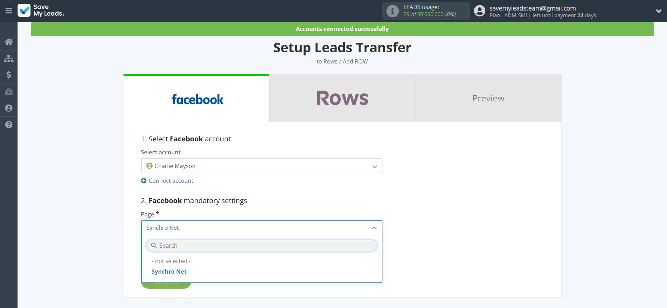Open the briefcase sidebar icon

click(9, 92)
